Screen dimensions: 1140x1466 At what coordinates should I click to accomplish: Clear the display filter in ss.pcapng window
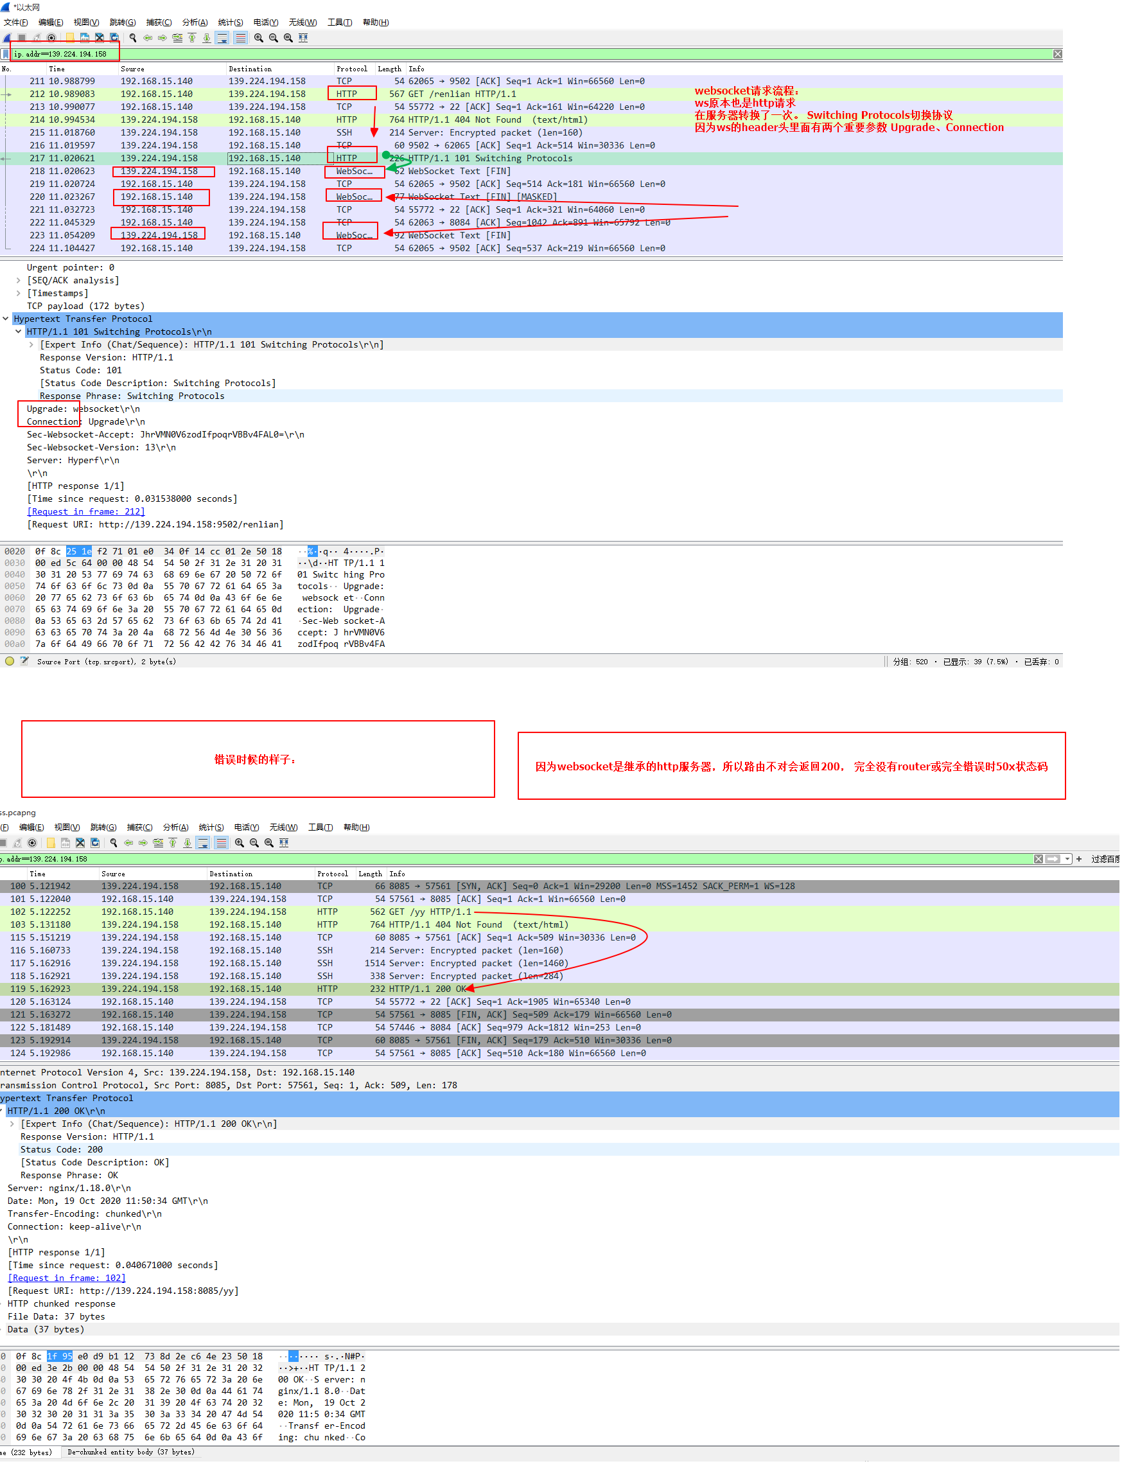(x=1039, y=859)
